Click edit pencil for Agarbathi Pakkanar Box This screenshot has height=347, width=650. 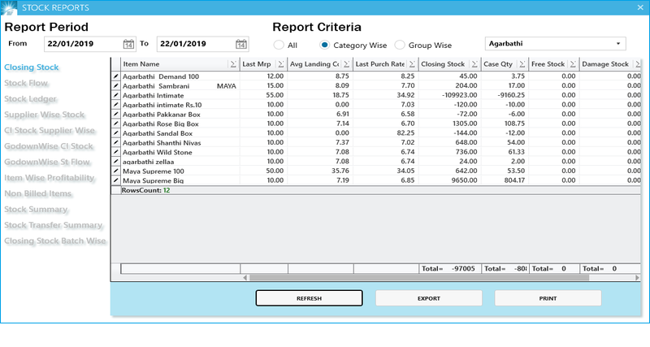click(x=116, y=115)
